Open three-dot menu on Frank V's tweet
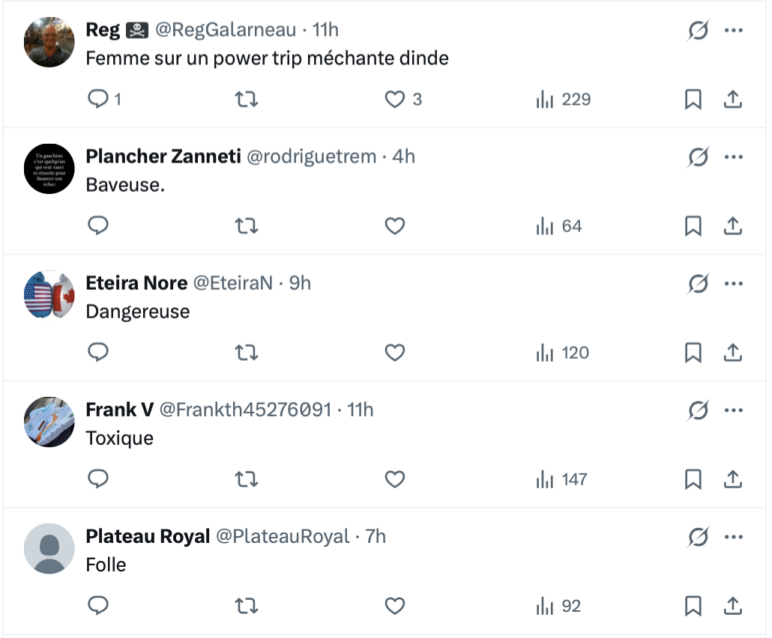This screenshot has width=772, height=638. (x=733, y=410)
